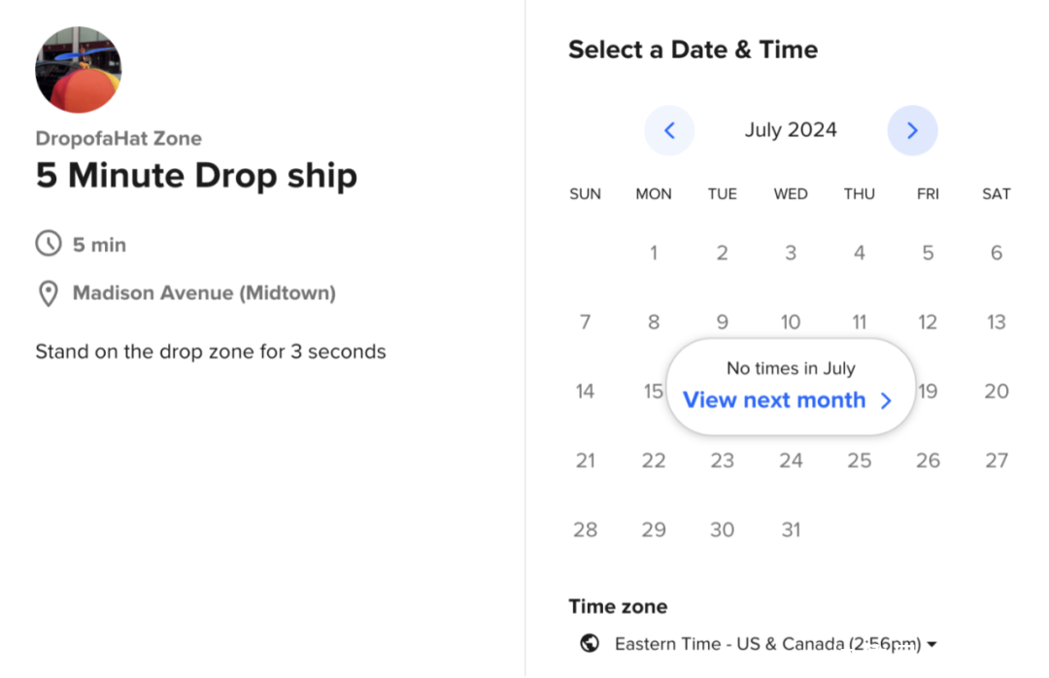
Task: Click the chevron beside View next month
Action: [x=886, y=401]
